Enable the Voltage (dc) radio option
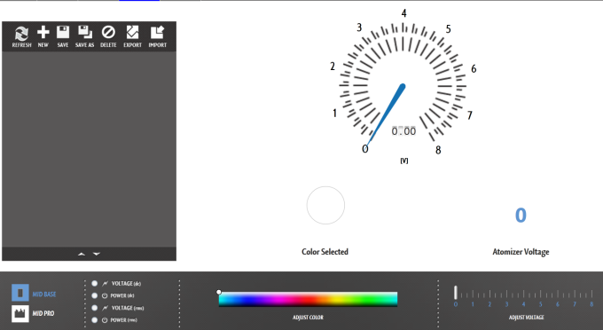The width and height of the screenshot is (603, 330). tap(95, 284)
